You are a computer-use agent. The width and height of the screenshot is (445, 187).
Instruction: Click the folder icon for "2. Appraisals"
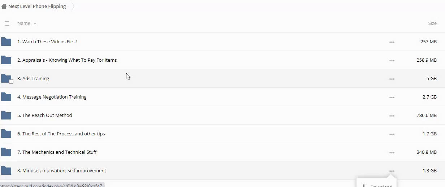(6, 60)
